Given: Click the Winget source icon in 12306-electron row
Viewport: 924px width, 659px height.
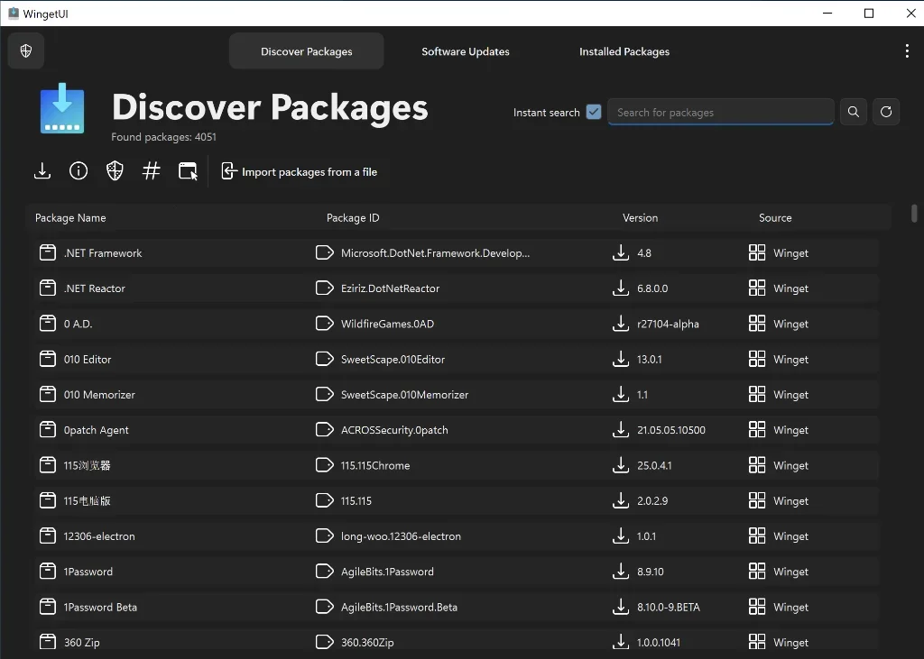Looking at the screenshot, I should 757,535.
